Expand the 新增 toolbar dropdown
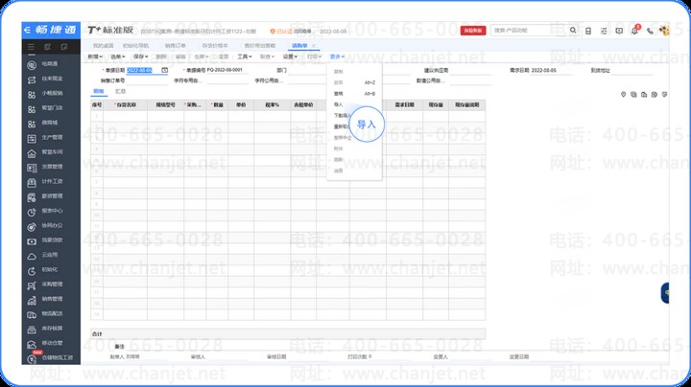The height and width of the screenshot is (387, 691). click(x=95, y=57)
